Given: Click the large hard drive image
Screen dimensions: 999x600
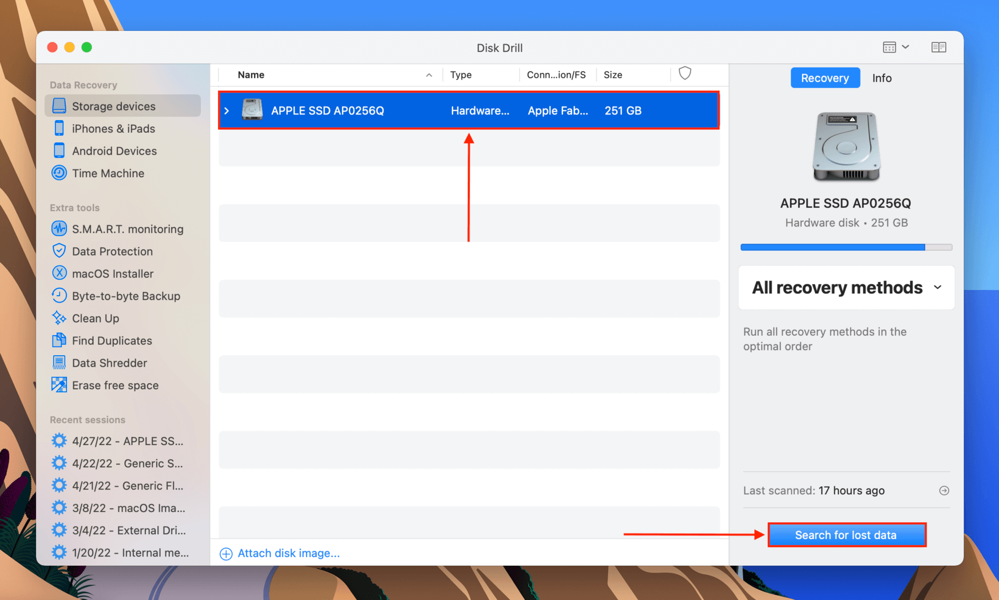Looking at the screenshot, I should [x=846, y=146].
